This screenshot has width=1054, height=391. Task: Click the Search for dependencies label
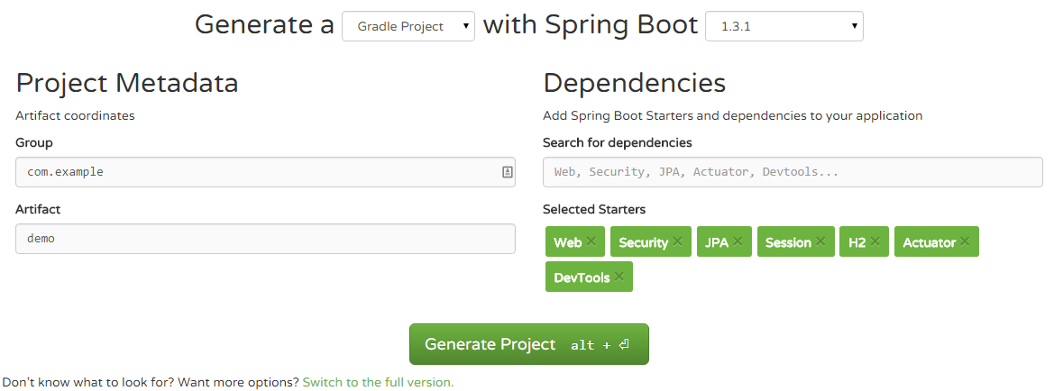[x=617, y=142]
